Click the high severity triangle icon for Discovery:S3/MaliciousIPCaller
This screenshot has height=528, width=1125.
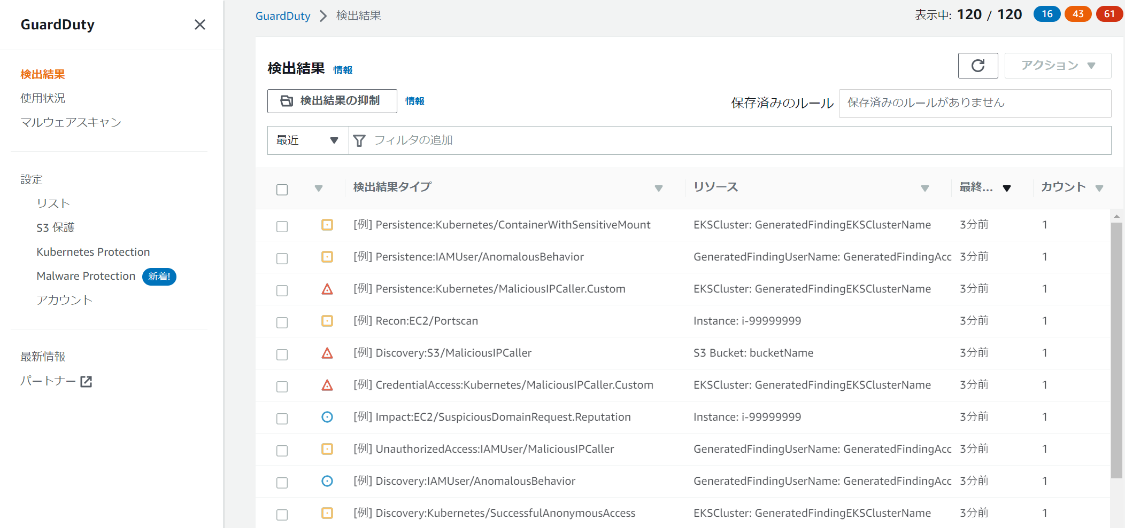coord(327,353)
